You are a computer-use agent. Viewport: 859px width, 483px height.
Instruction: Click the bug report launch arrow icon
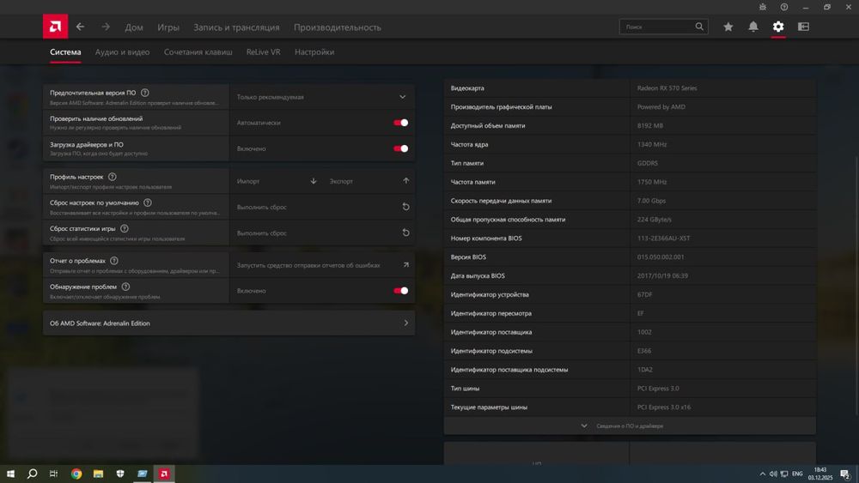tap(406, 265)
